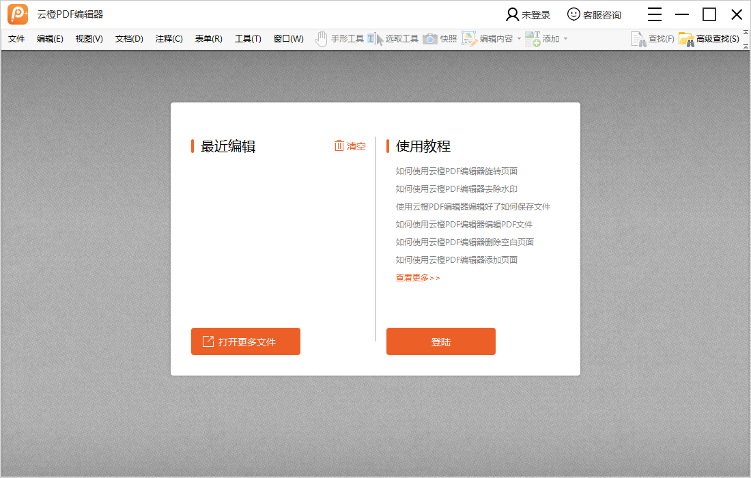Click the 云橙PDF编辑器 title text
This screenshot has width=751, height=478.
click(x=70, y=14)
